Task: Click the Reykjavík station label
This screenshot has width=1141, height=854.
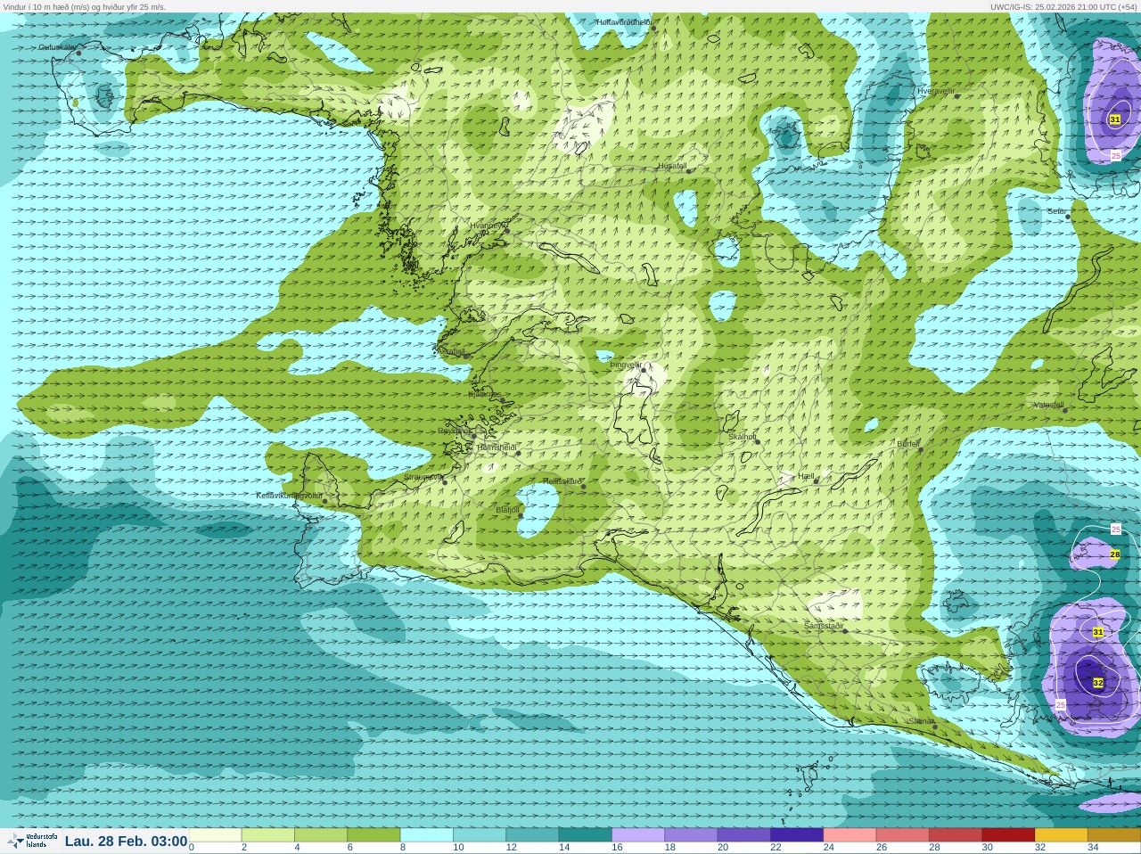Action: (454, 431)
